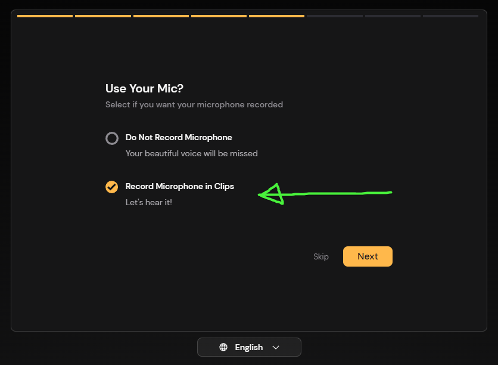Click the "Let's hear it!" description
The image size is (498, 365).
149,202
